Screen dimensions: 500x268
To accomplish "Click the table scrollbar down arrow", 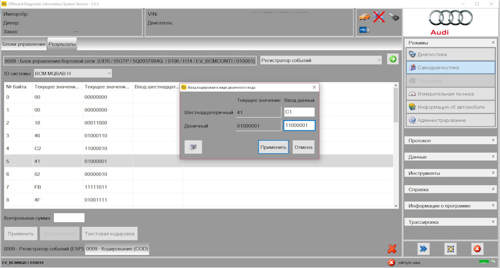I will tap(396, 206).
